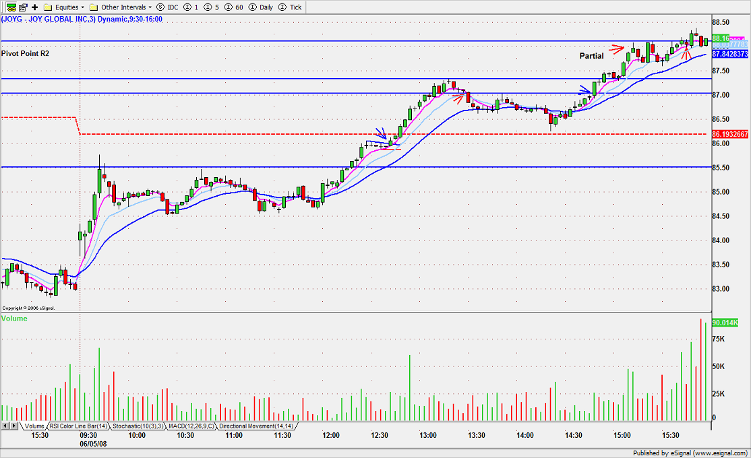The width and height of the screenshot is (751, 458).
Task: Click the 88.16 green price label
Action: click(x=721, y=38)
